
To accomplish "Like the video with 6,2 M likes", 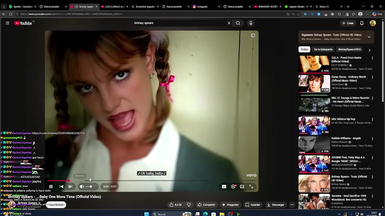I will 175,205.
